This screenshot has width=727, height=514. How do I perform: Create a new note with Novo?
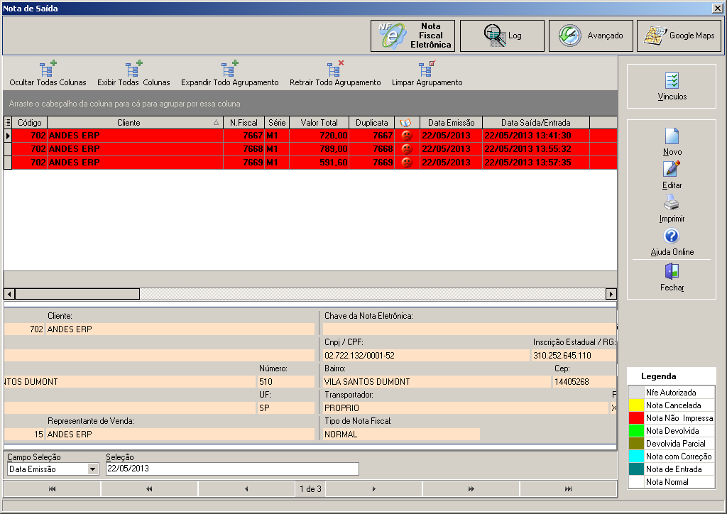click(672, 142)
